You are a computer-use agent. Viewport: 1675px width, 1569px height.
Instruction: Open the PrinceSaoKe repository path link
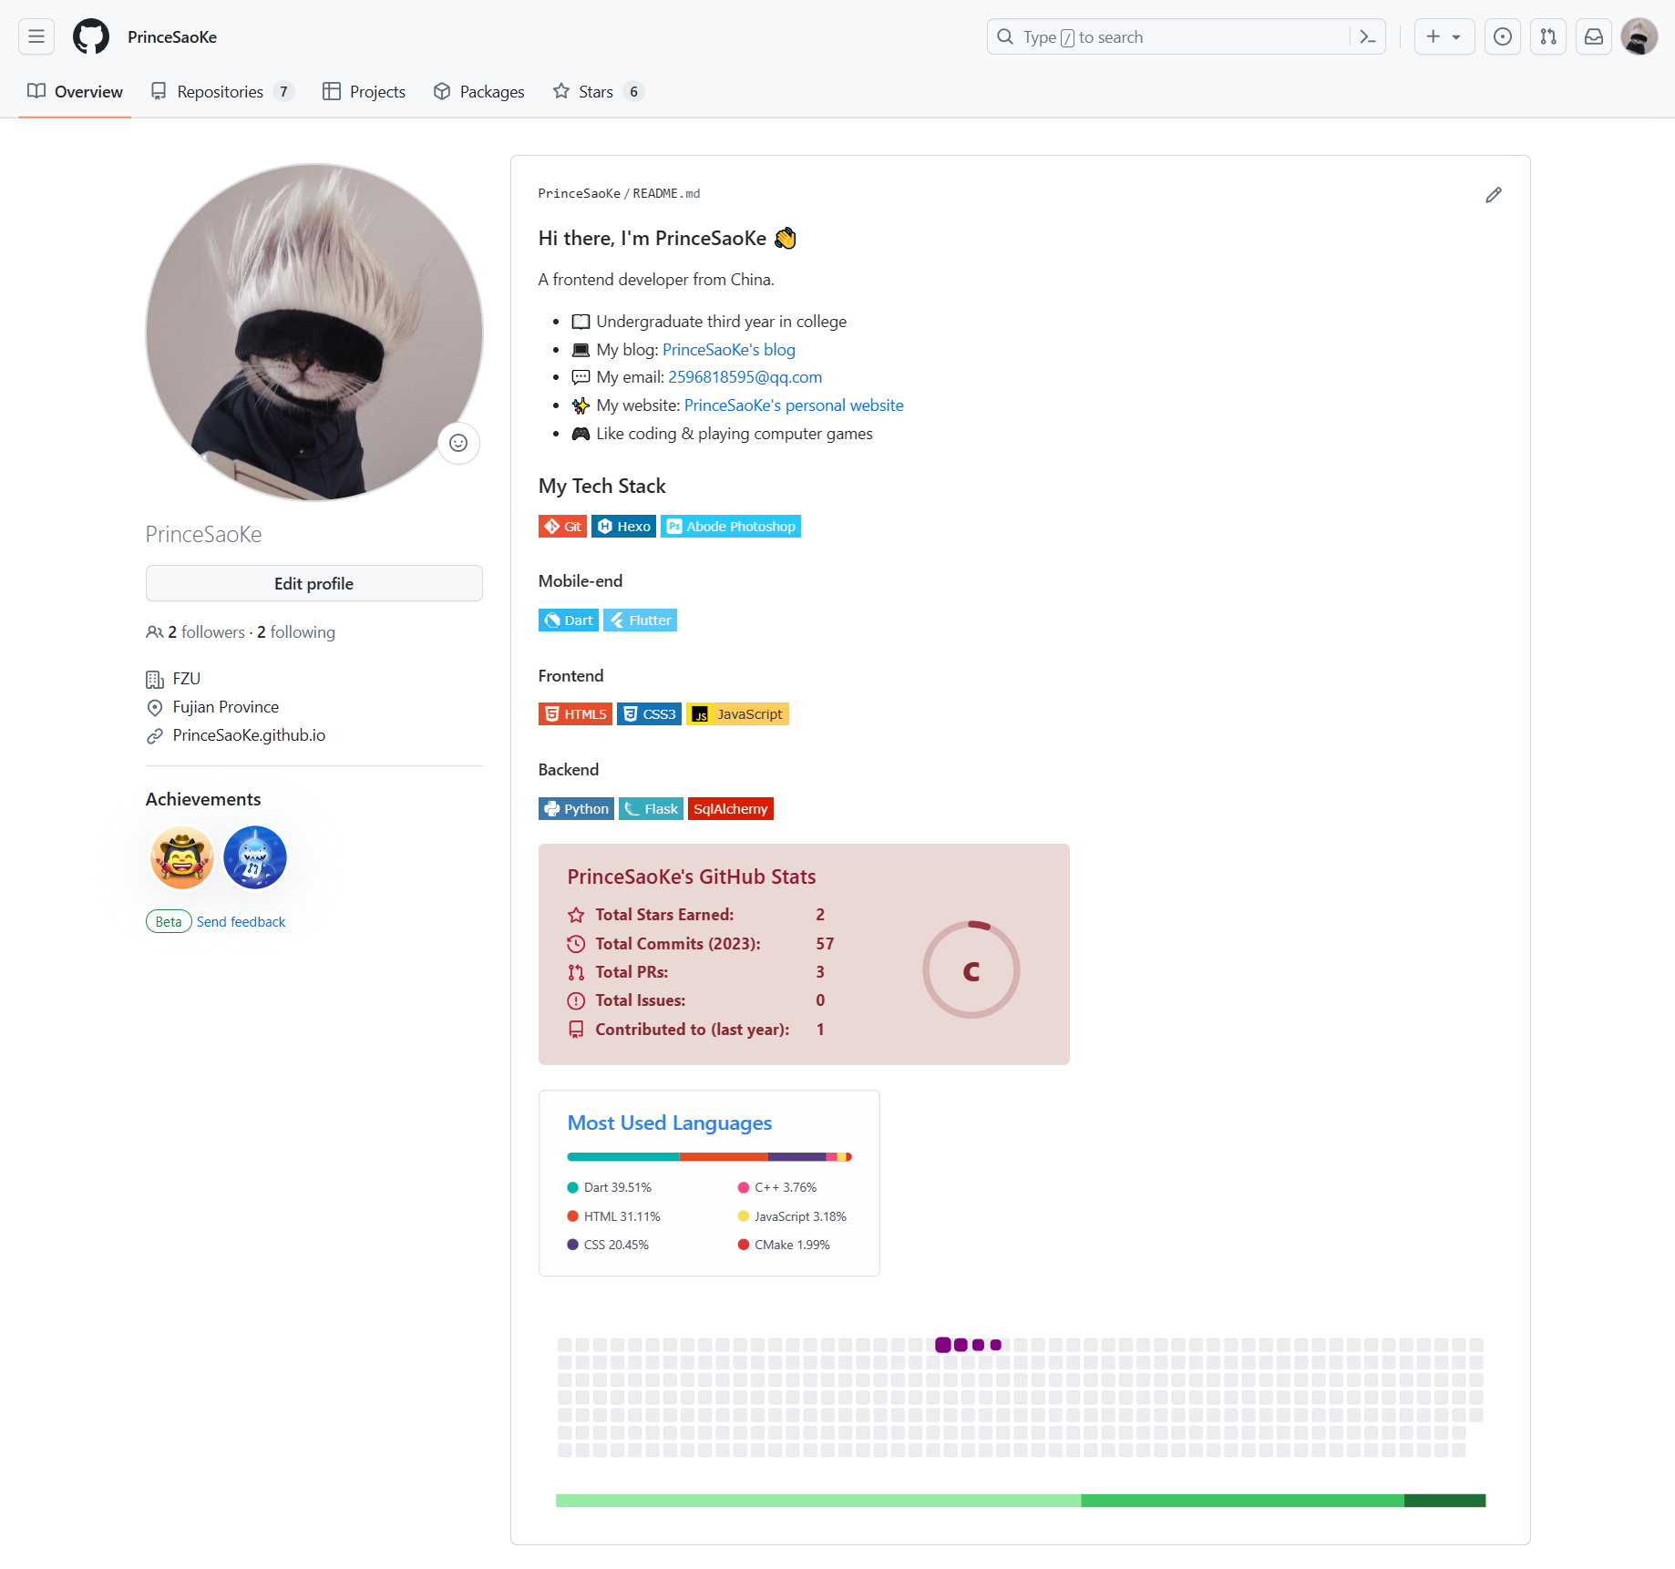pyautogui.click(x=579, y=193)
